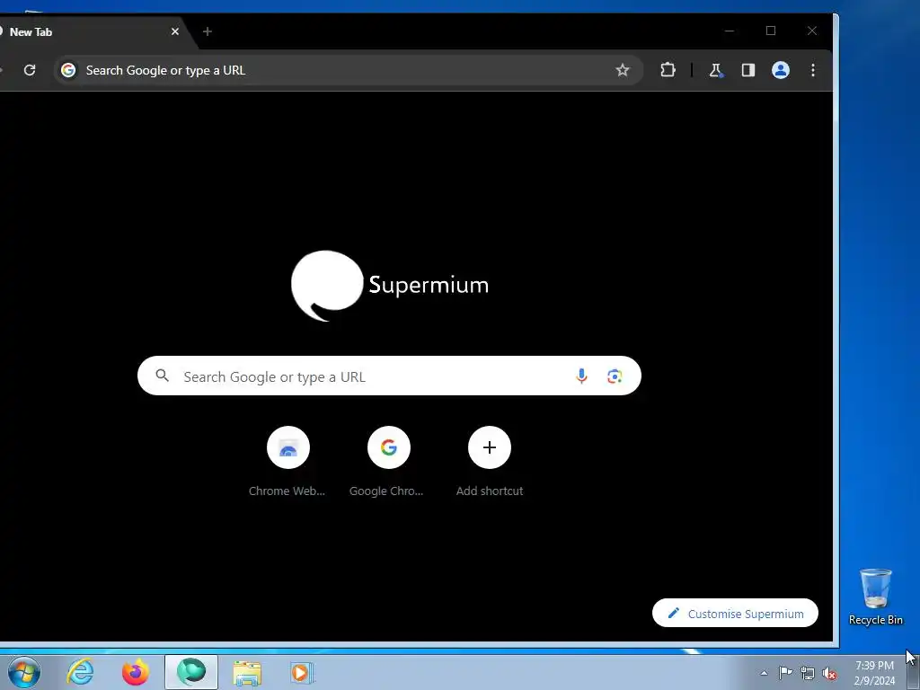Maximize the Supermium window
The height and width of the screenshot is (690, 920).
coord(771,31)
